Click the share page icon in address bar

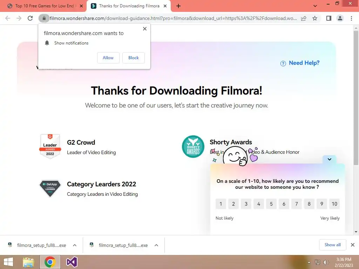tap(304, 18)
